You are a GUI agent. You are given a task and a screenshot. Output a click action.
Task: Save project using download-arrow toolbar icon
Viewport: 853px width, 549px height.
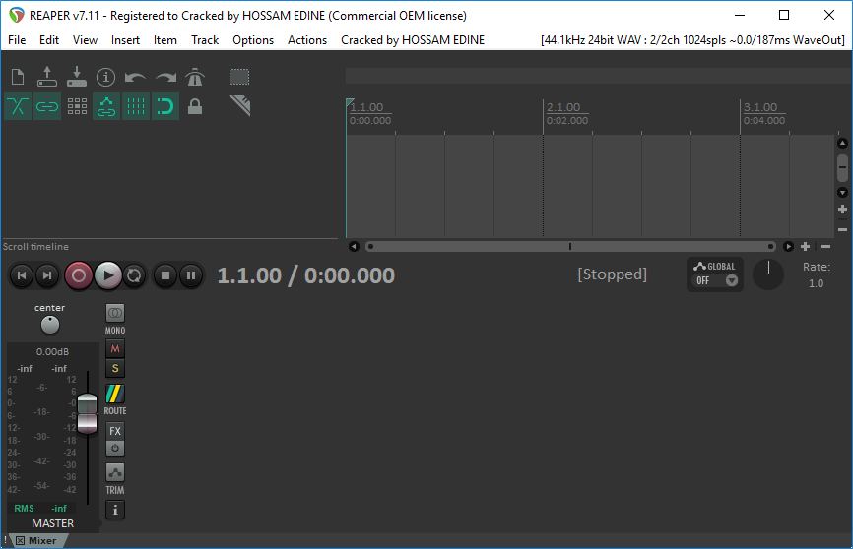(77, 77)
